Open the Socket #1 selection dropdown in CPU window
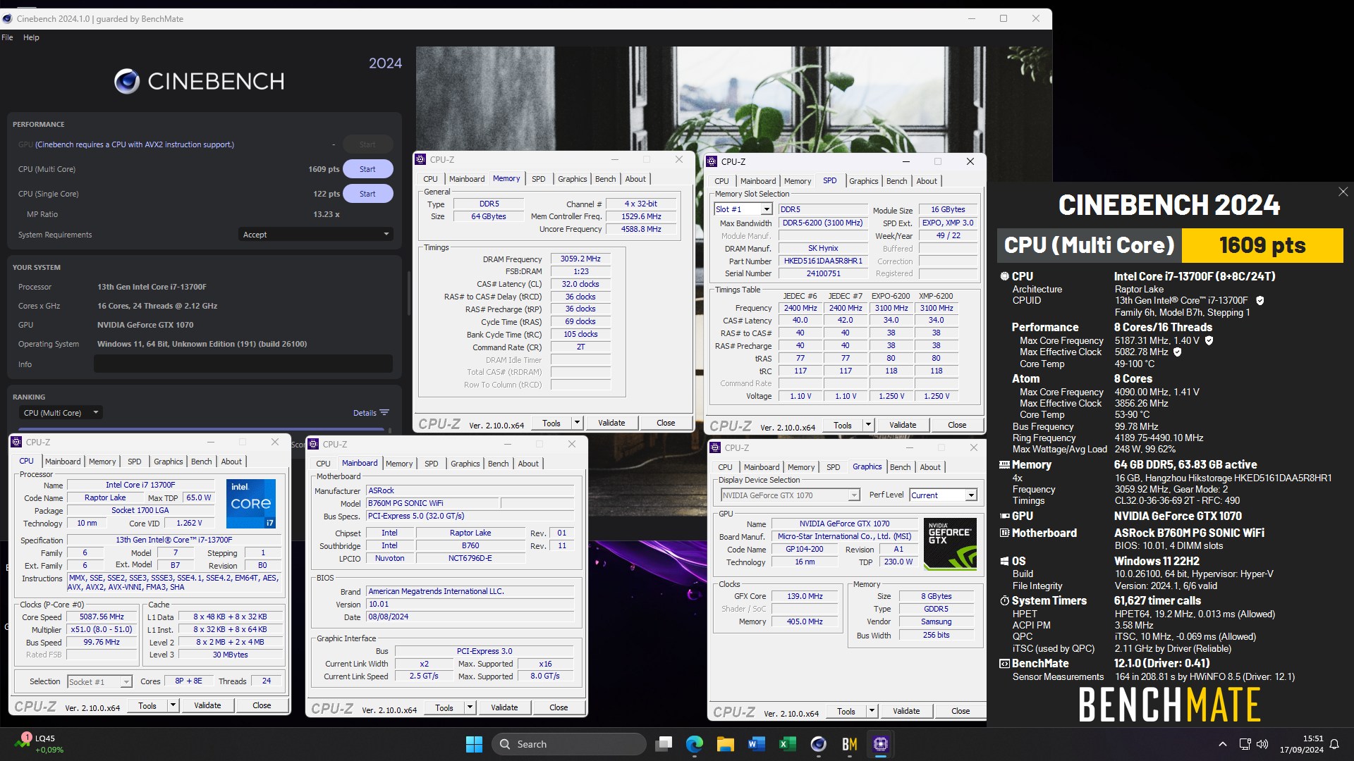Viewport: 1354px width, 761px height. [x=99, y=681]
